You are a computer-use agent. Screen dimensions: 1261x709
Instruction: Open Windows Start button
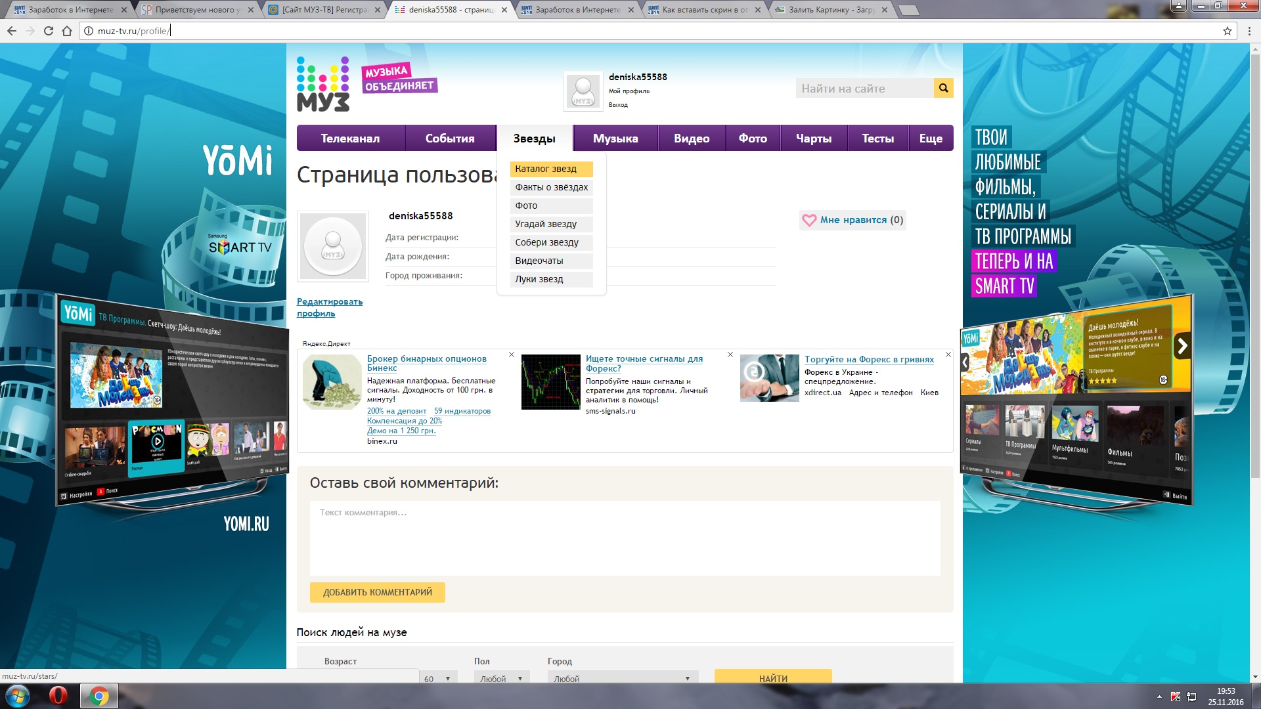click(18, 696)
